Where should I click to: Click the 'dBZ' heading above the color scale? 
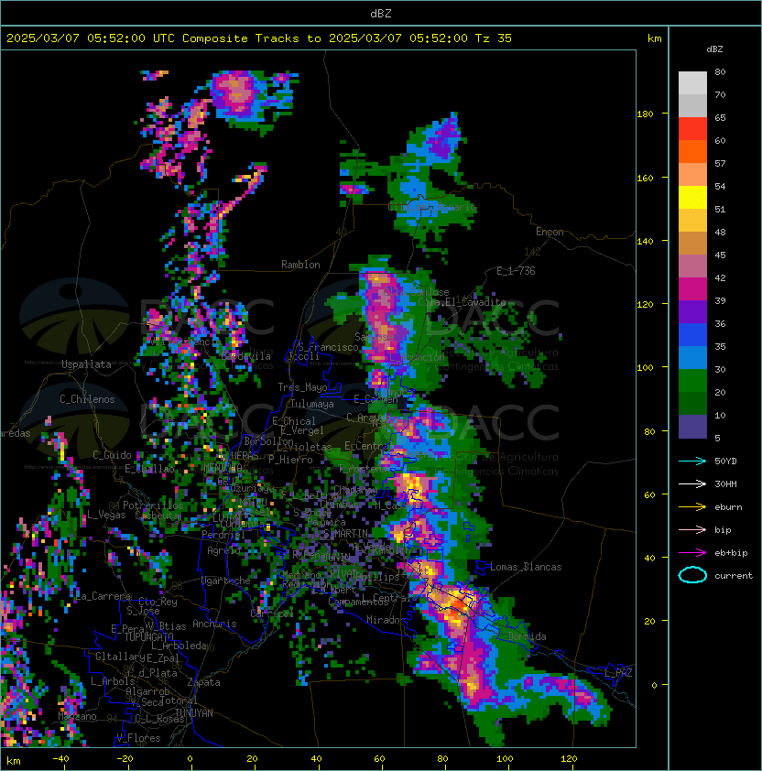click(x=714, y=49)
